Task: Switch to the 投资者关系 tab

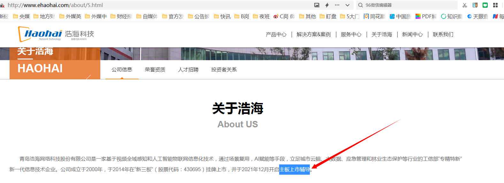Action: [x=224, y=70]
